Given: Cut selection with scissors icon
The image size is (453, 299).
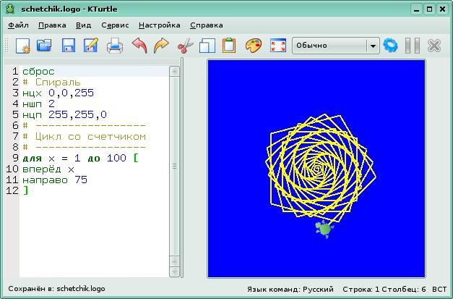Looking at the screenshot, I should (x=185, y=46).
